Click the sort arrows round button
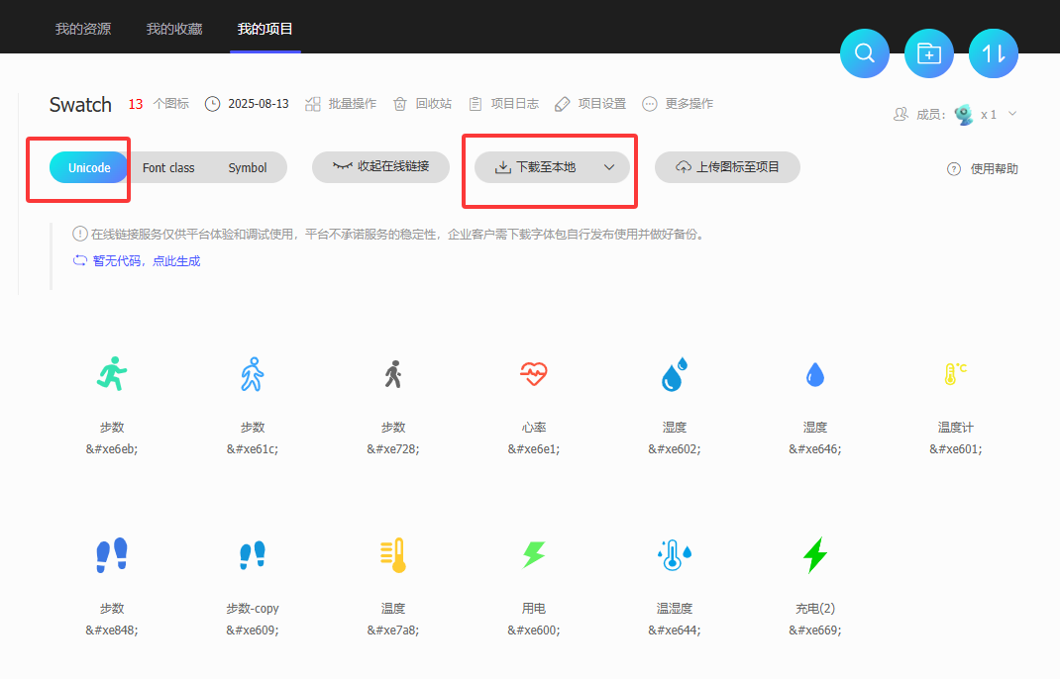This screenshot has width=1060, height=679. (x=994, y=53)
